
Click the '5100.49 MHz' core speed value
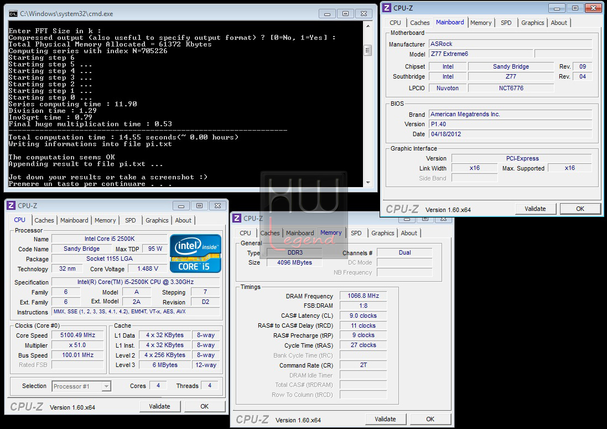click(78, 335)
